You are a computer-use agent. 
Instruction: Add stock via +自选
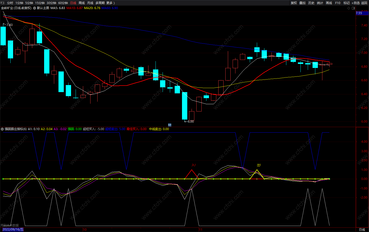[356, 3]
